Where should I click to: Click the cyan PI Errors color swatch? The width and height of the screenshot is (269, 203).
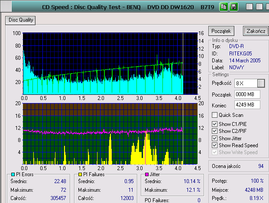13,174
